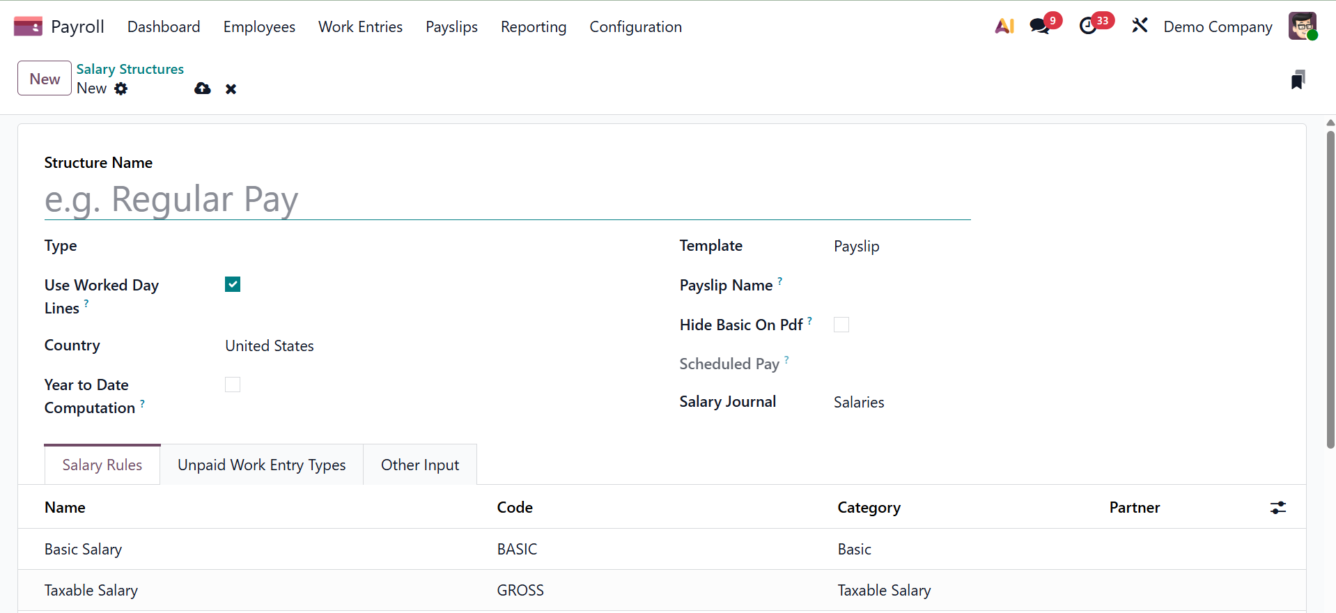The width and height of the screenshot is (1336, 613).
Task: Click the developer tools wrench icon
Action: tap(1140, 26)
